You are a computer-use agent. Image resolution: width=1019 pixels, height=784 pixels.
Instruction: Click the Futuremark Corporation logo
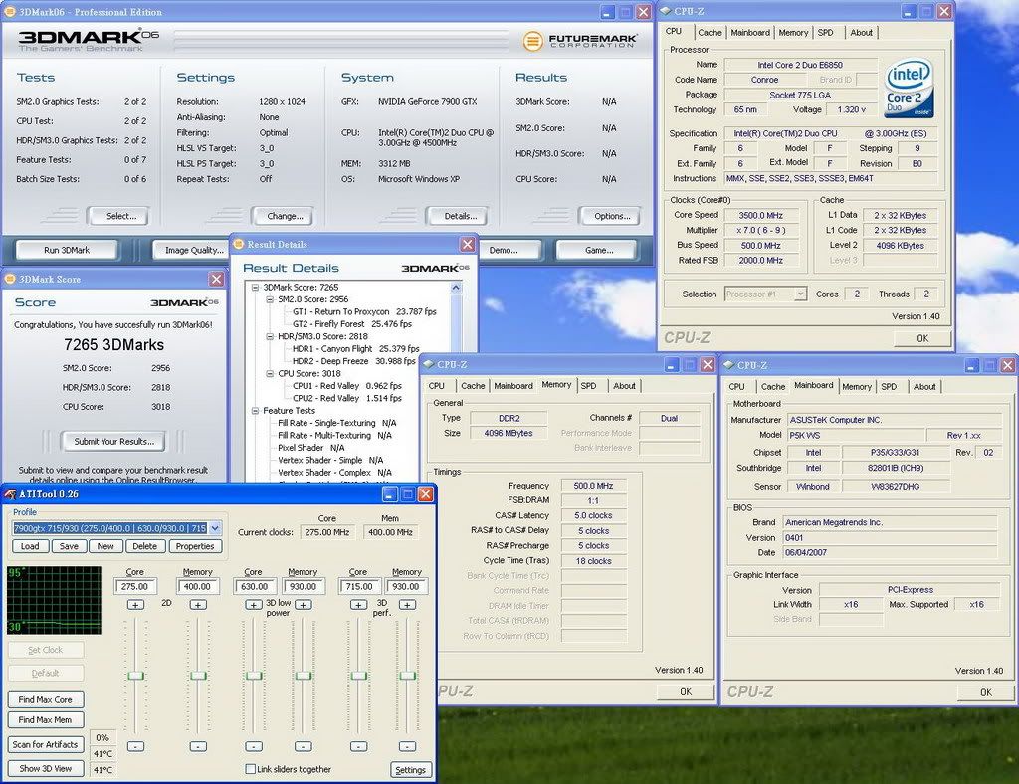[x=580, y=41]
